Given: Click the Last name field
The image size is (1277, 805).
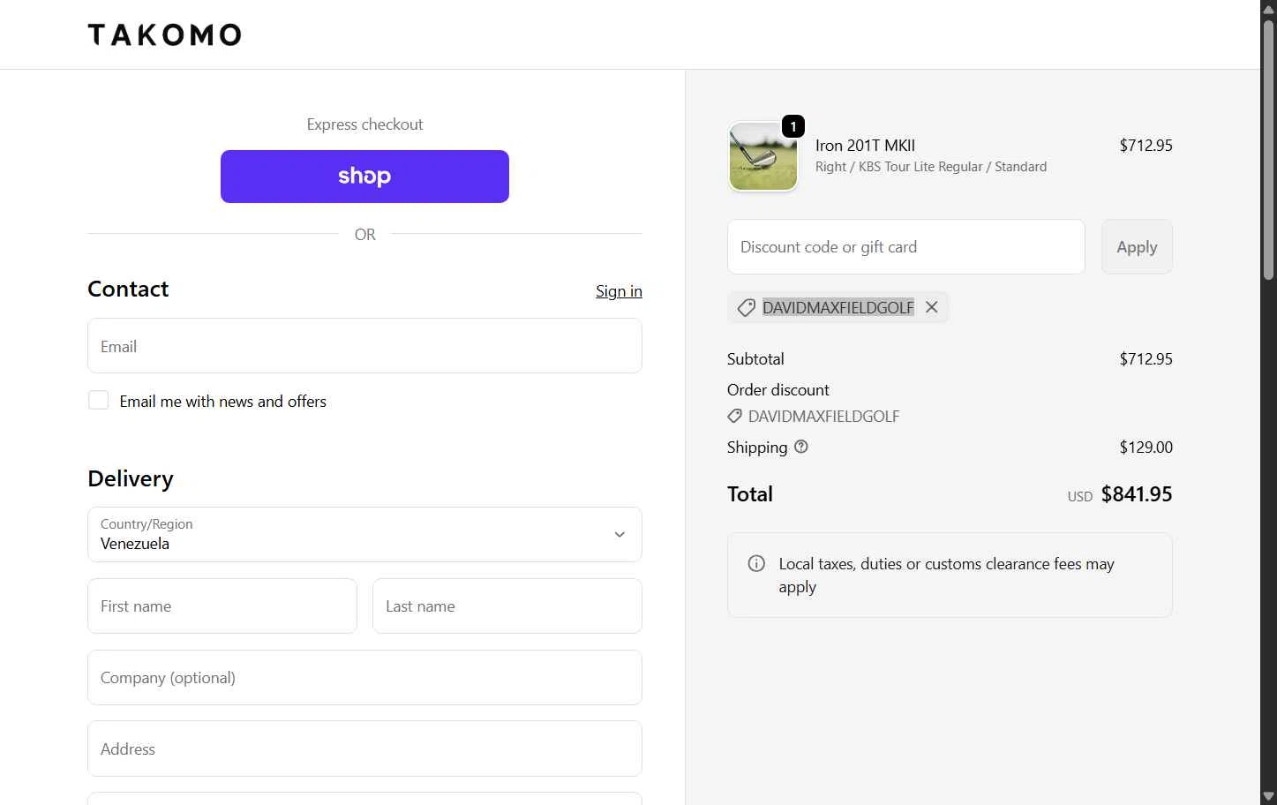Looking at the screenshot, I should [x=507, y=606].
